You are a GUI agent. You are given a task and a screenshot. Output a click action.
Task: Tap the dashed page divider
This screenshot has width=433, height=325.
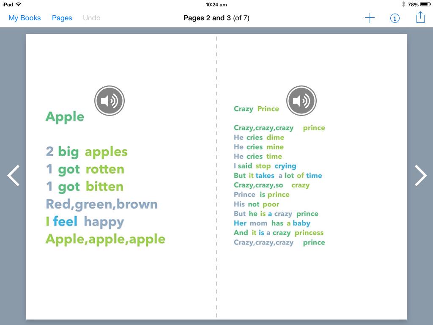(x=217, y=176)
